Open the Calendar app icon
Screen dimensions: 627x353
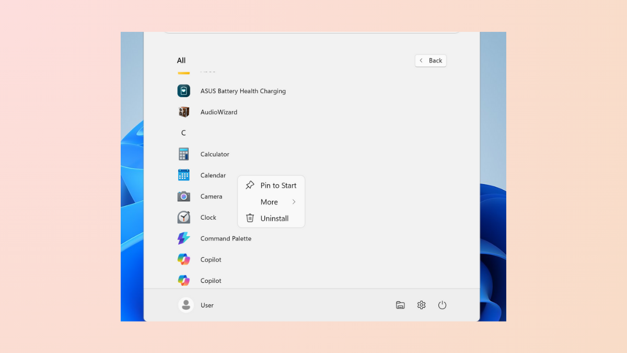(183, 175)
